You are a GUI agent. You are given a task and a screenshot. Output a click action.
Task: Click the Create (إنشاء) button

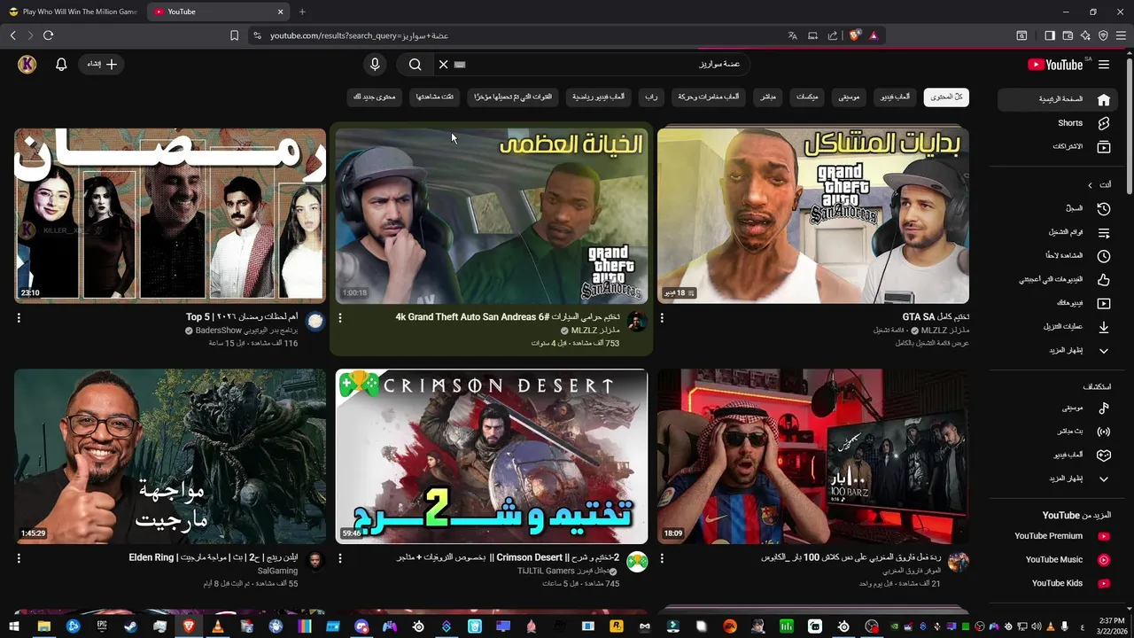click(102, 65)
